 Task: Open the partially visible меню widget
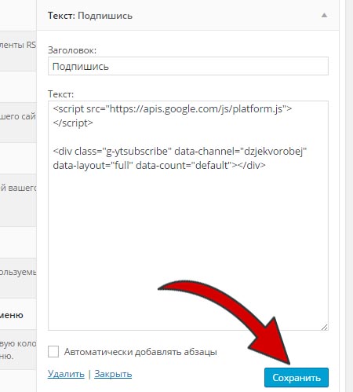tap(18, 314)
